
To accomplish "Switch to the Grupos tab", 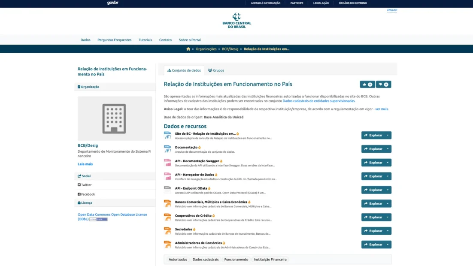I will pos(216,70).
